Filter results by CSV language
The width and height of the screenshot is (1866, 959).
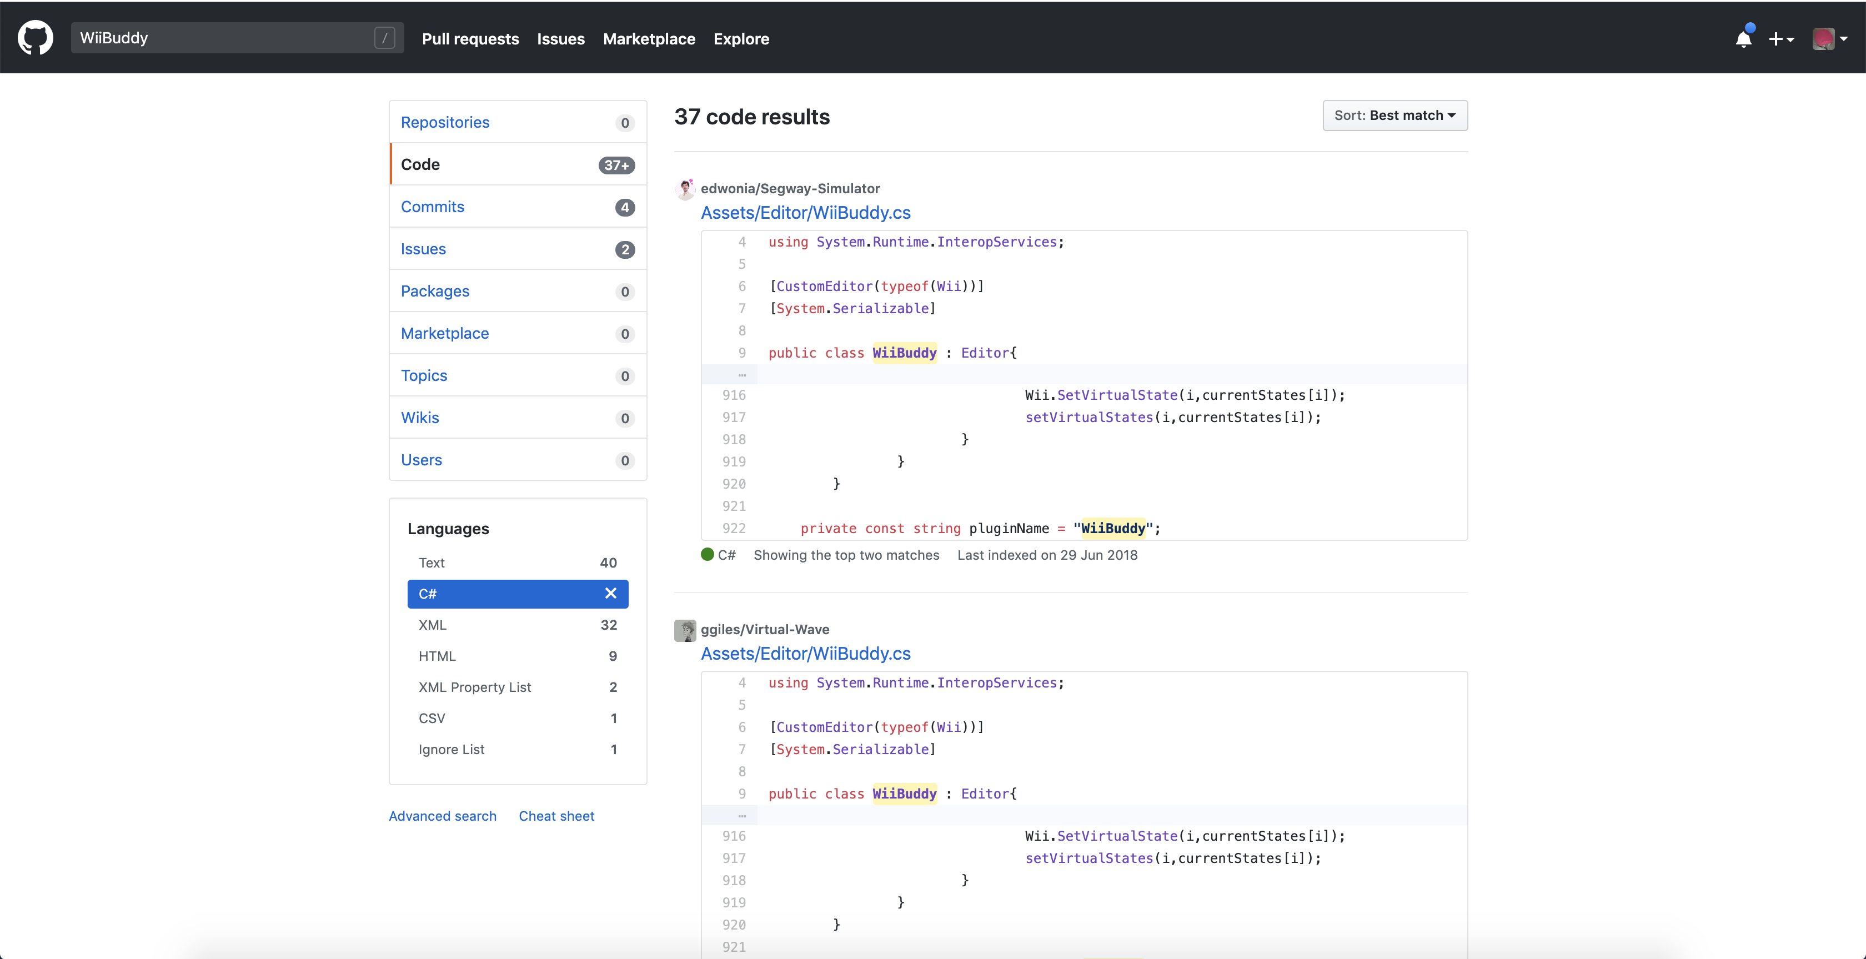[517, 719]
